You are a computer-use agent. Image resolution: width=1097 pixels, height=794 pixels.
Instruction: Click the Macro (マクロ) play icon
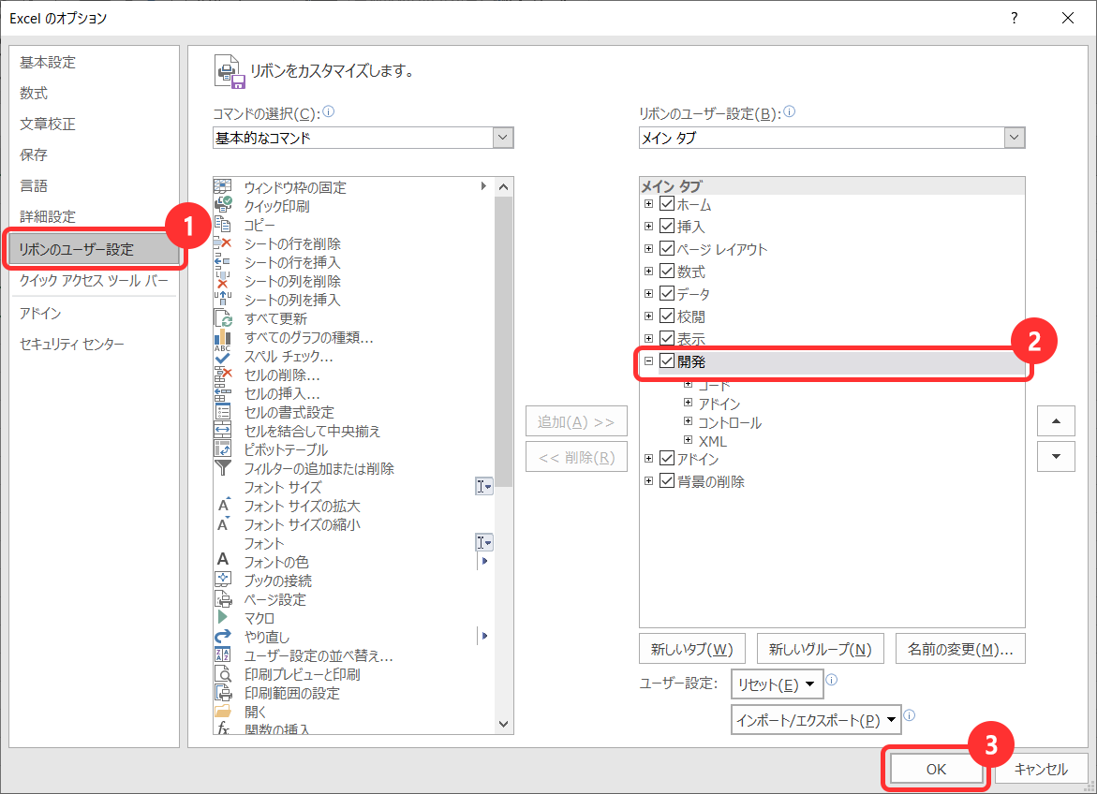(223, 618)
